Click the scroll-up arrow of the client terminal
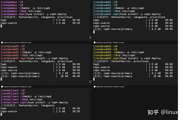The image size is (183, 120). [x=90, y=90]
